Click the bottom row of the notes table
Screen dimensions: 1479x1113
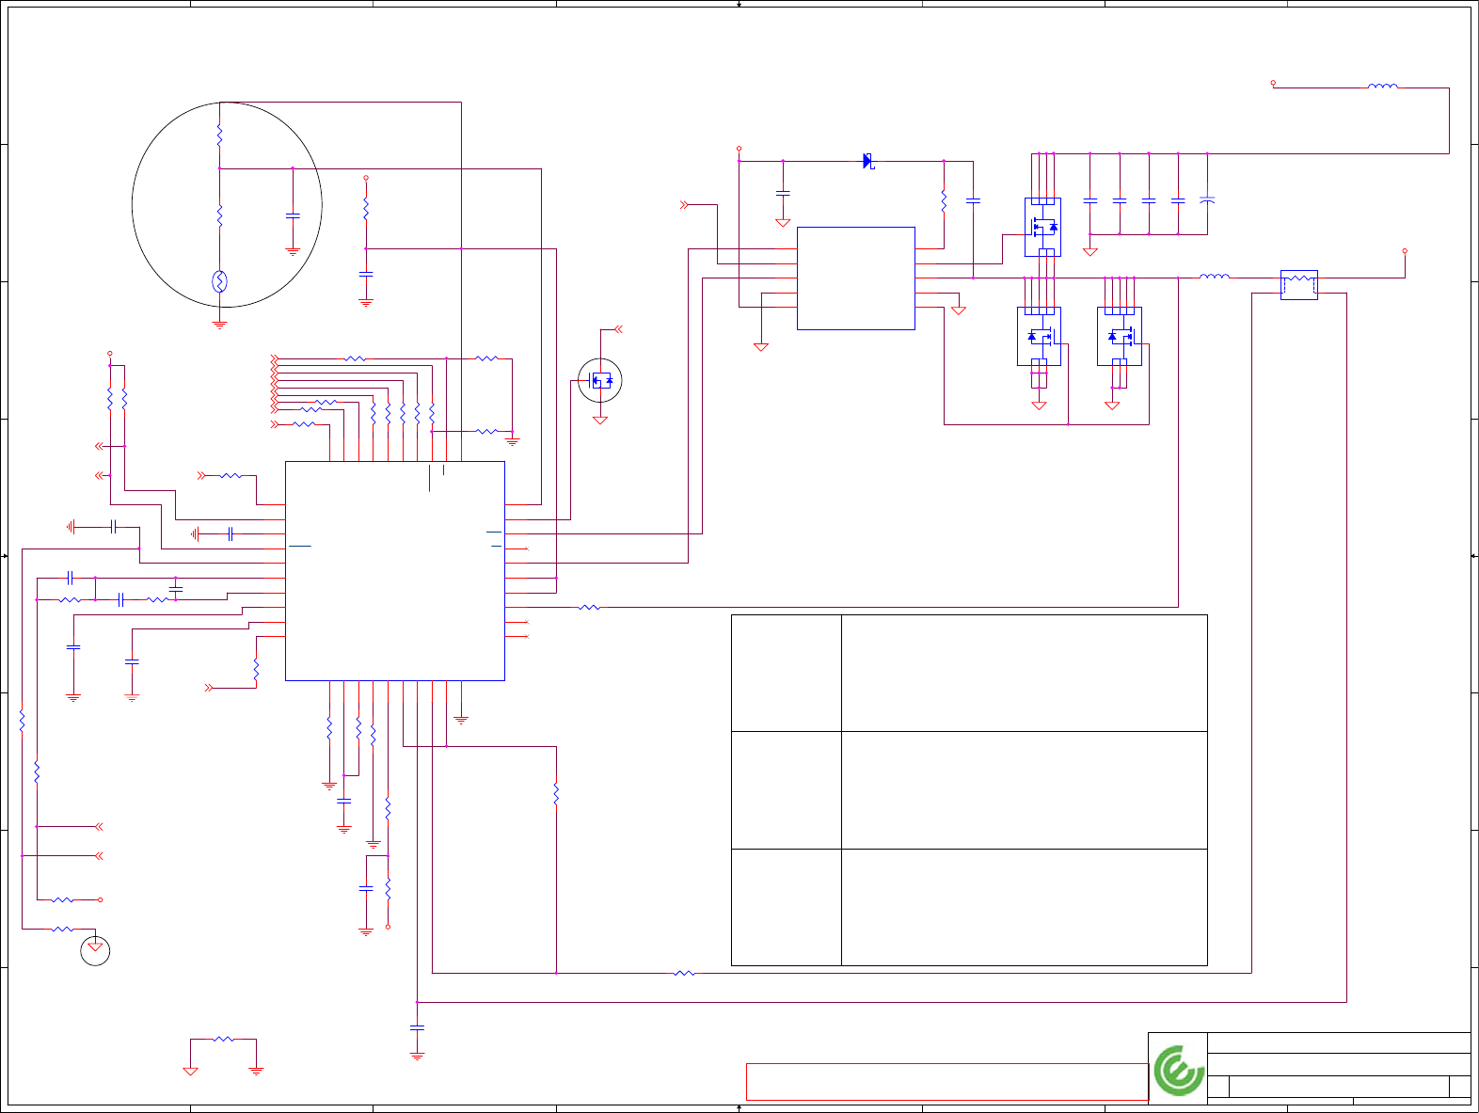click(969, 908)
